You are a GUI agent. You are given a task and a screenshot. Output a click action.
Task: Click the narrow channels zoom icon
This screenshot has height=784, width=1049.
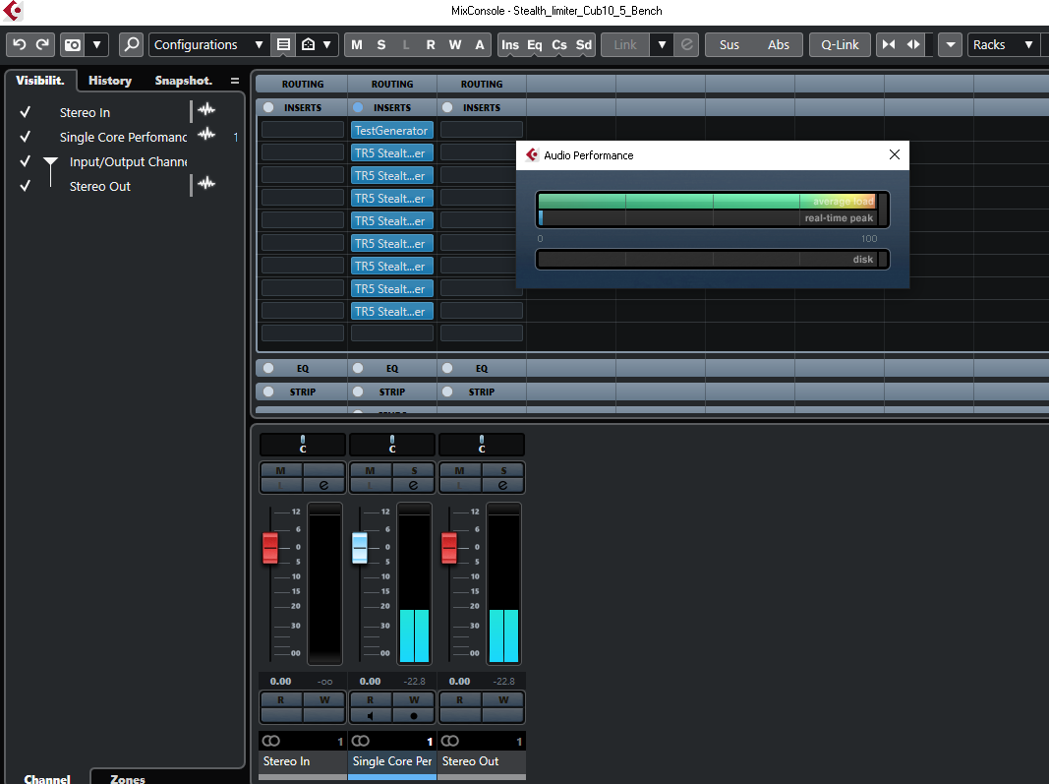point(889,45)
